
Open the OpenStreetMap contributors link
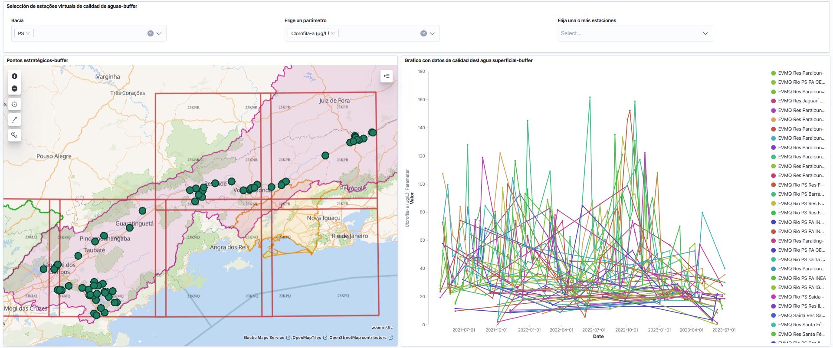[x=357, y=338]
